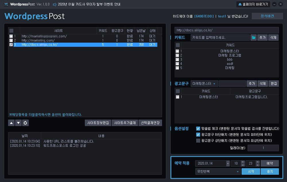Click the 홈페이지 바로가기 button

253,4
